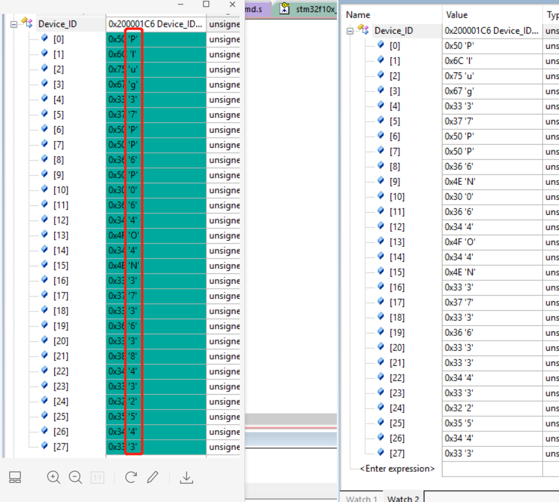Close the image viewer window
The height and width of the screenshot is (502, 559).
pyautogui.click(x=232, y=4)
